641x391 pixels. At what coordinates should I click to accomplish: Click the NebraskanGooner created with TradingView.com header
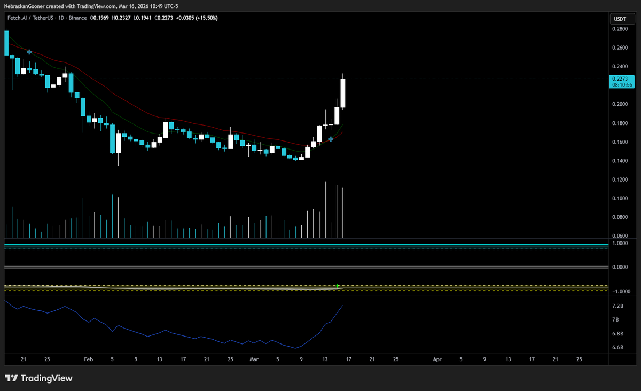tap(91, 6)
